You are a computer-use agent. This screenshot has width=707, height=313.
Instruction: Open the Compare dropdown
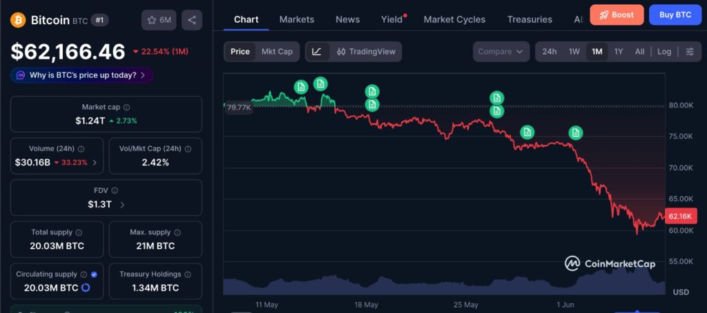[x=501, y=51]
